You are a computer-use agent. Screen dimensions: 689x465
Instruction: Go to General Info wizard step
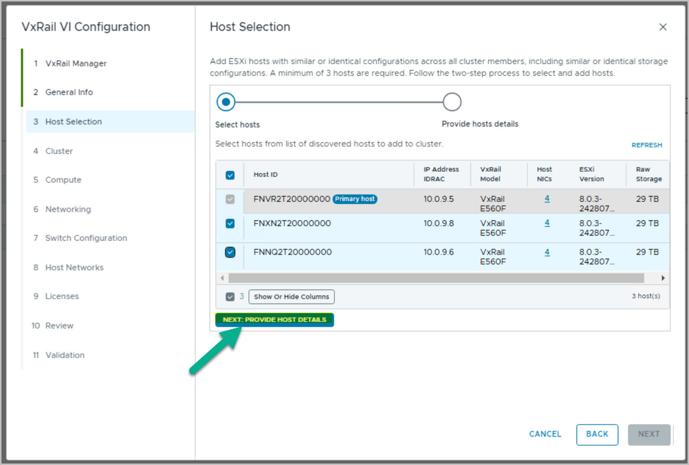click(69, 92)
